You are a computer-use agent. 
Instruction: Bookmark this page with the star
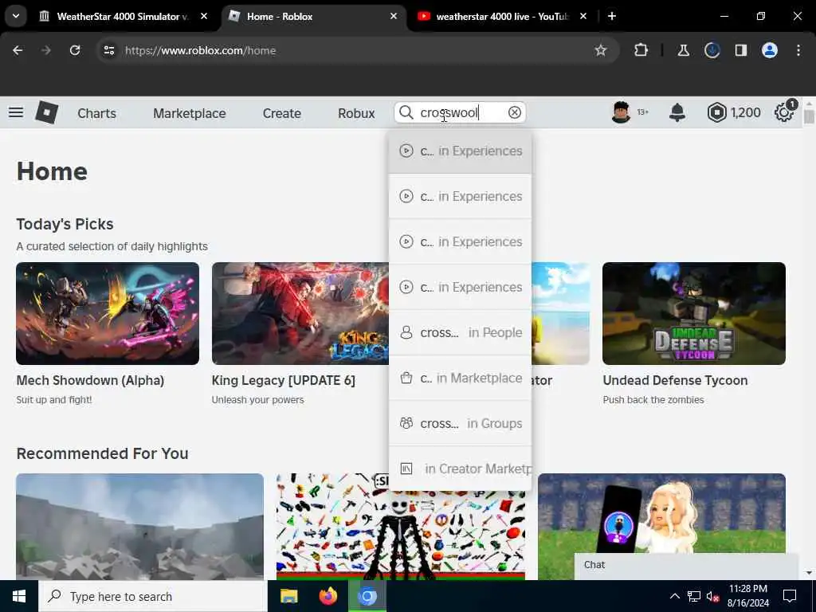(x=601, y=50)
